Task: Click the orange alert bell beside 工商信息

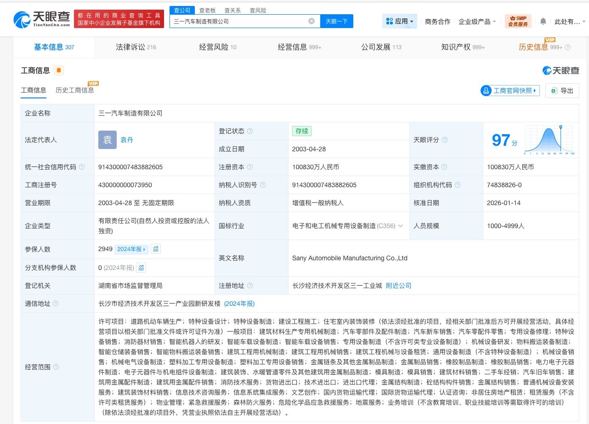Action: tap(59, 70)
